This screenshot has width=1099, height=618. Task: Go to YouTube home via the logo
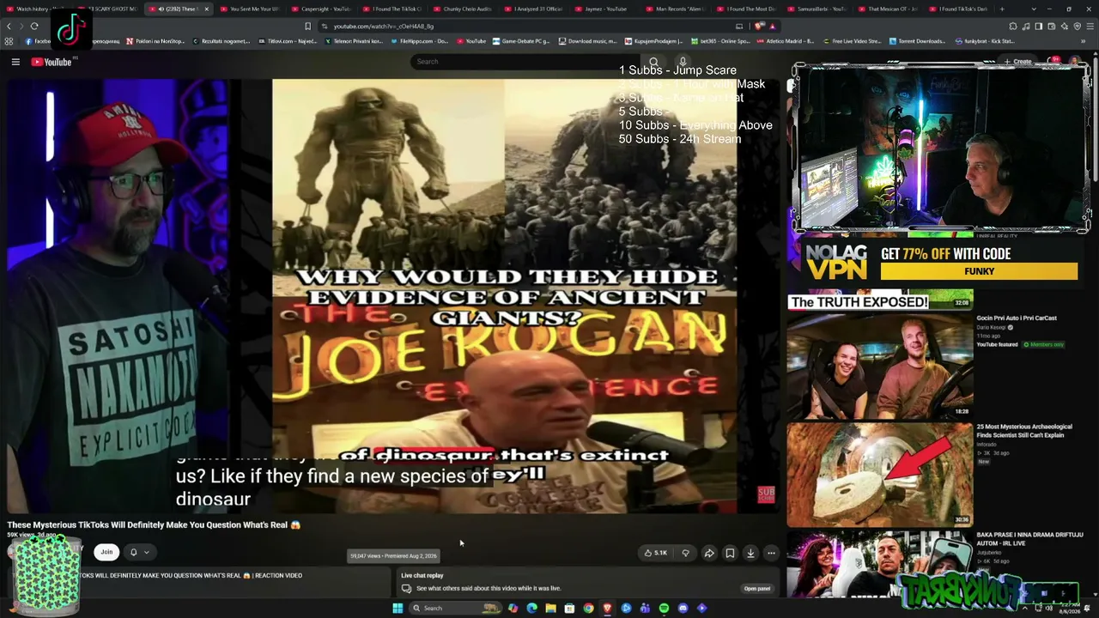click(x=52, y=62)
